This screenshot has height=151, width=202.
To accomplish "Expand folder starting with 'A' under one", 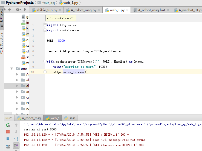I will [x=17, y=74].
